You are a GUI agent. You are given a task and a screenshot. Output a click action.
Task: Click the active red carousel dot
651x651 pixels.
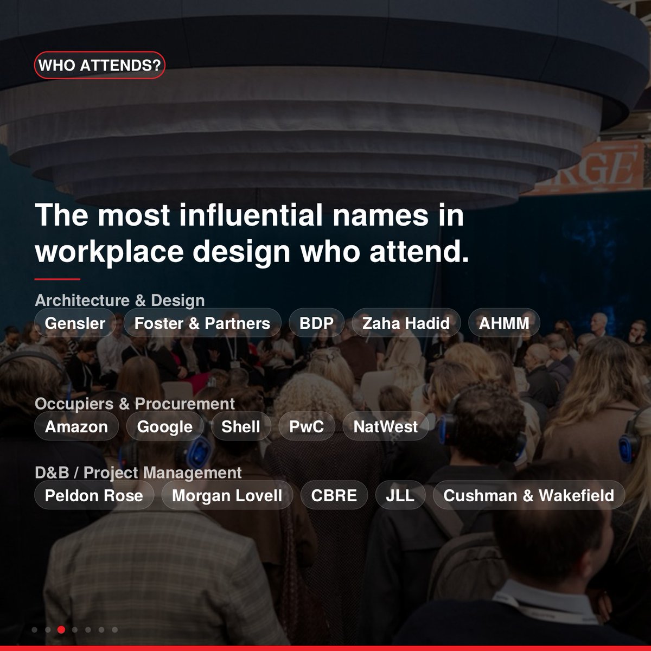coord(61,630)
